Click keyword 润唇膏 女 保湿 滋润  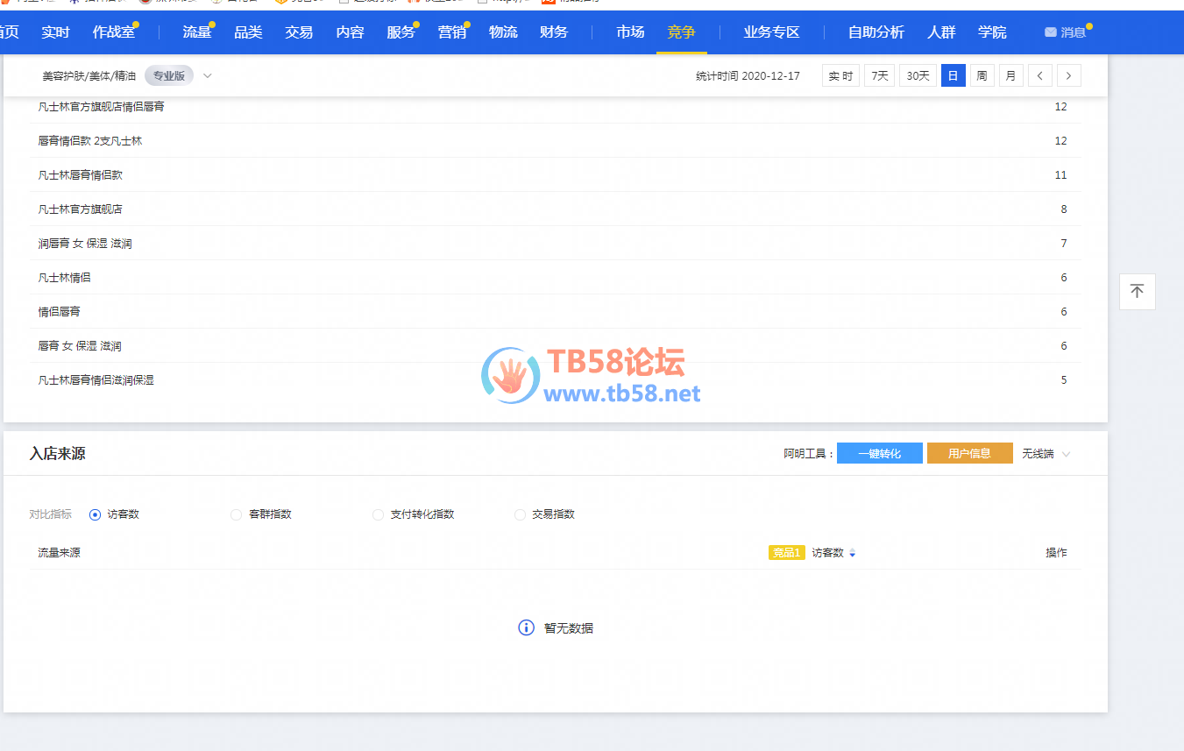85,244
